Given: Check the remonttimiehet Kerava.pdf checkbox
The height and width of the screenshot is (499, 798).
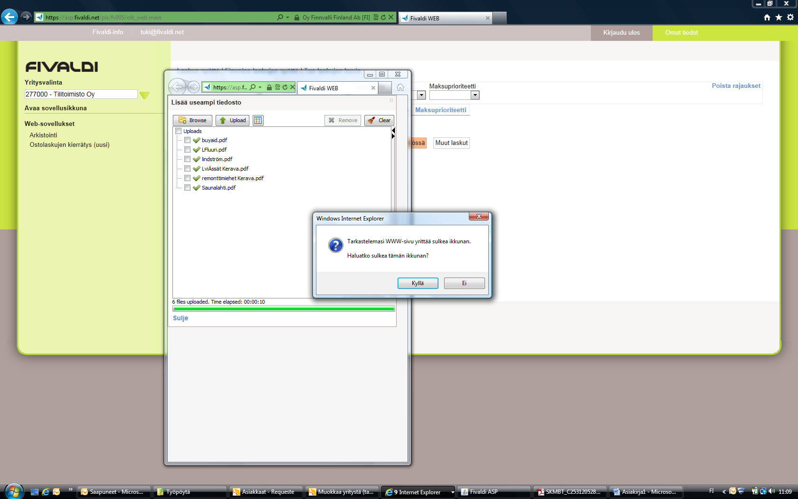Looking at the screenshot, I should click(x=187, y=178).
